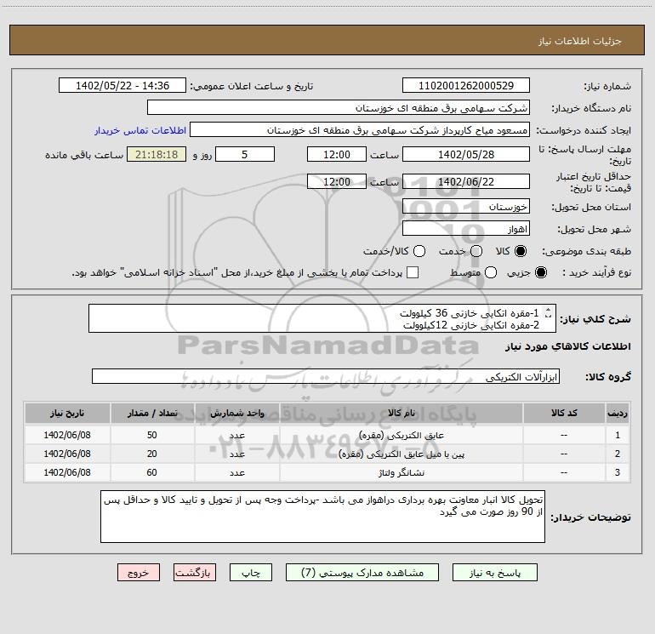Click the واحد شمارش column header
655x634 pixels.
[236, 413]
